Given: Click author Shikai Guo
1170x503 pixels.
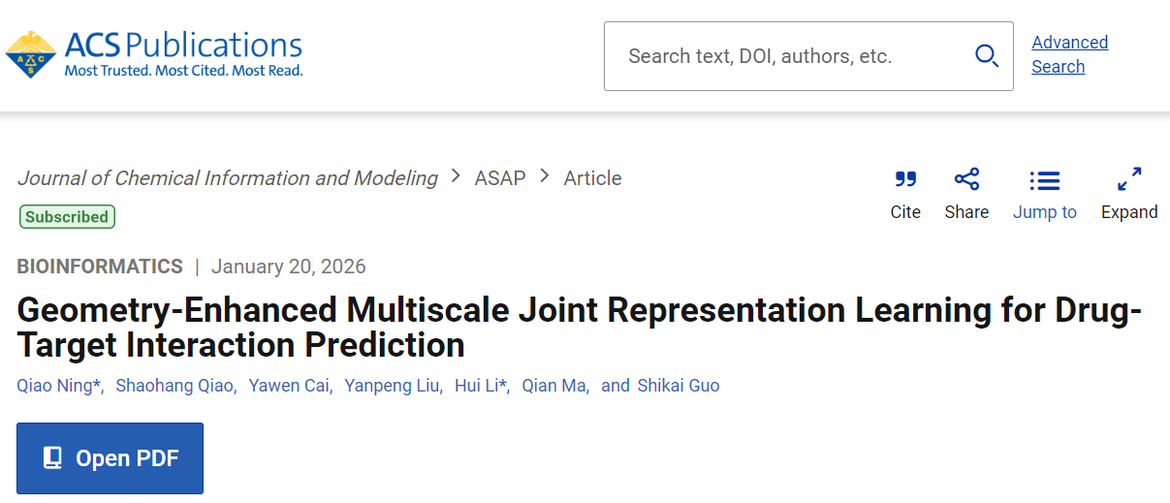Looking at the screenshot, I should [679, 386].
